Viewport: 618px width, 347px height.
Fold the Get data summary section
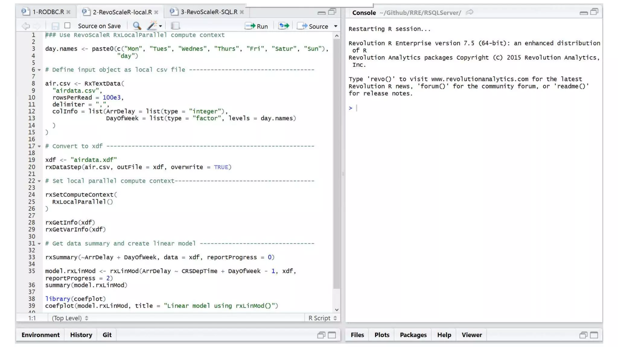click(x=39, y=244)
